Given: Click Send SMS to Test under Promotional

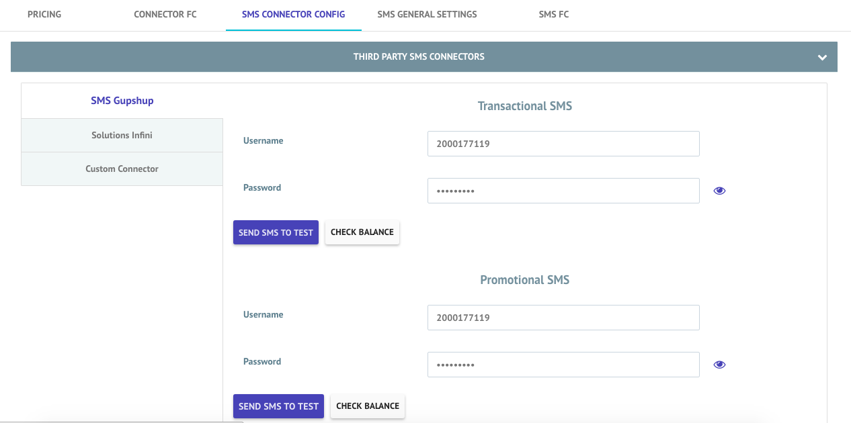Looking at the screenshot, I should pyautogui.click(x=278, y=406).
